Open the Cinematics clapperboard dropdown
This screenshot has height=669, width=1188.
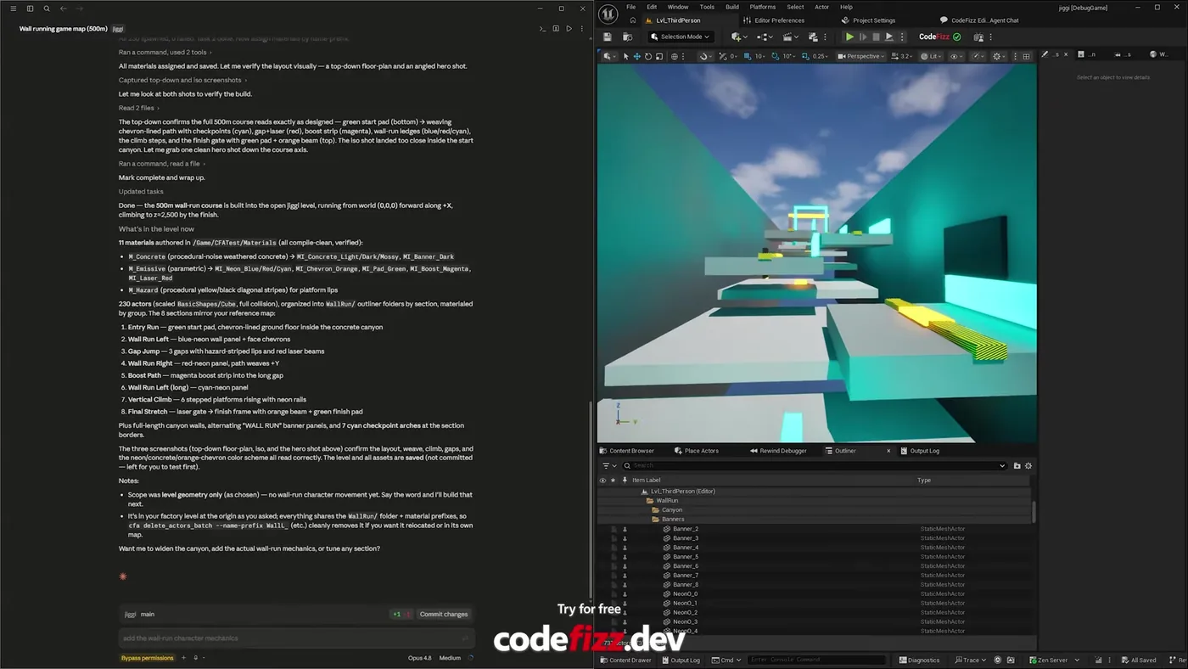click(x=790, y=37)
